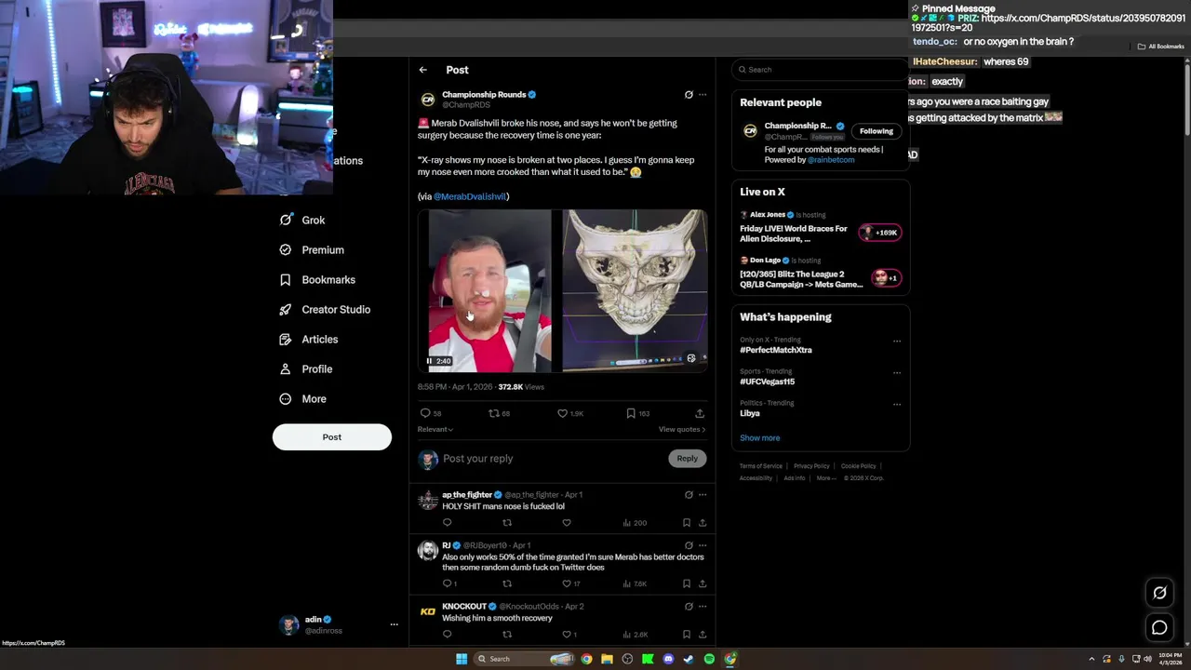The image size is (1191, 670).
Task: Open the @MerabDvalishvili mention link
Action: coord(470,196)
